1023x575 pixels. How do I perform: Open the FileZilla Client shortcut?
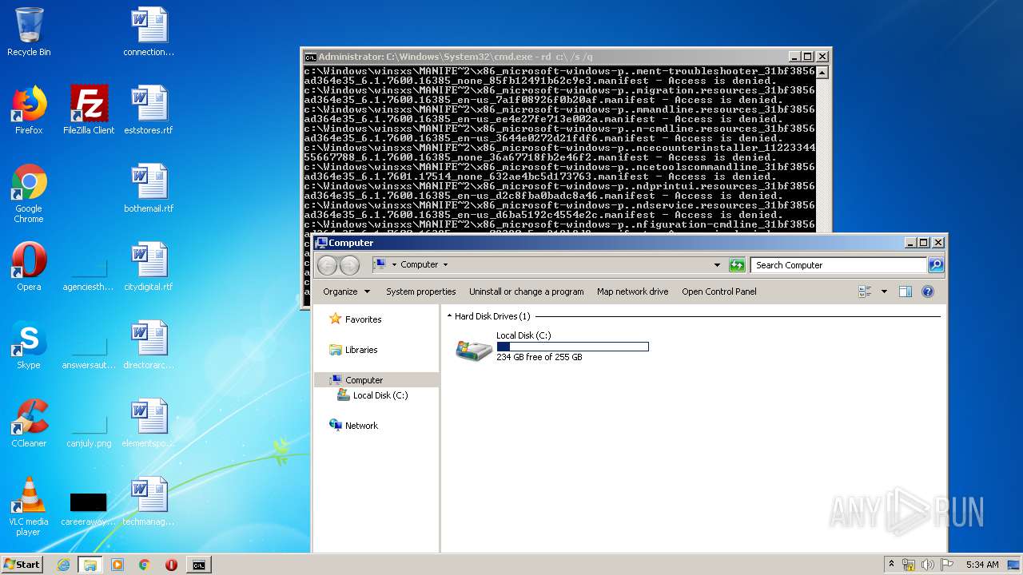point(89,110)
